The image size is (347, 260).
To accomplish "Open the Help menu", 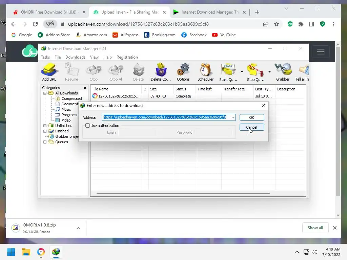I will click(x=107, y=57).
